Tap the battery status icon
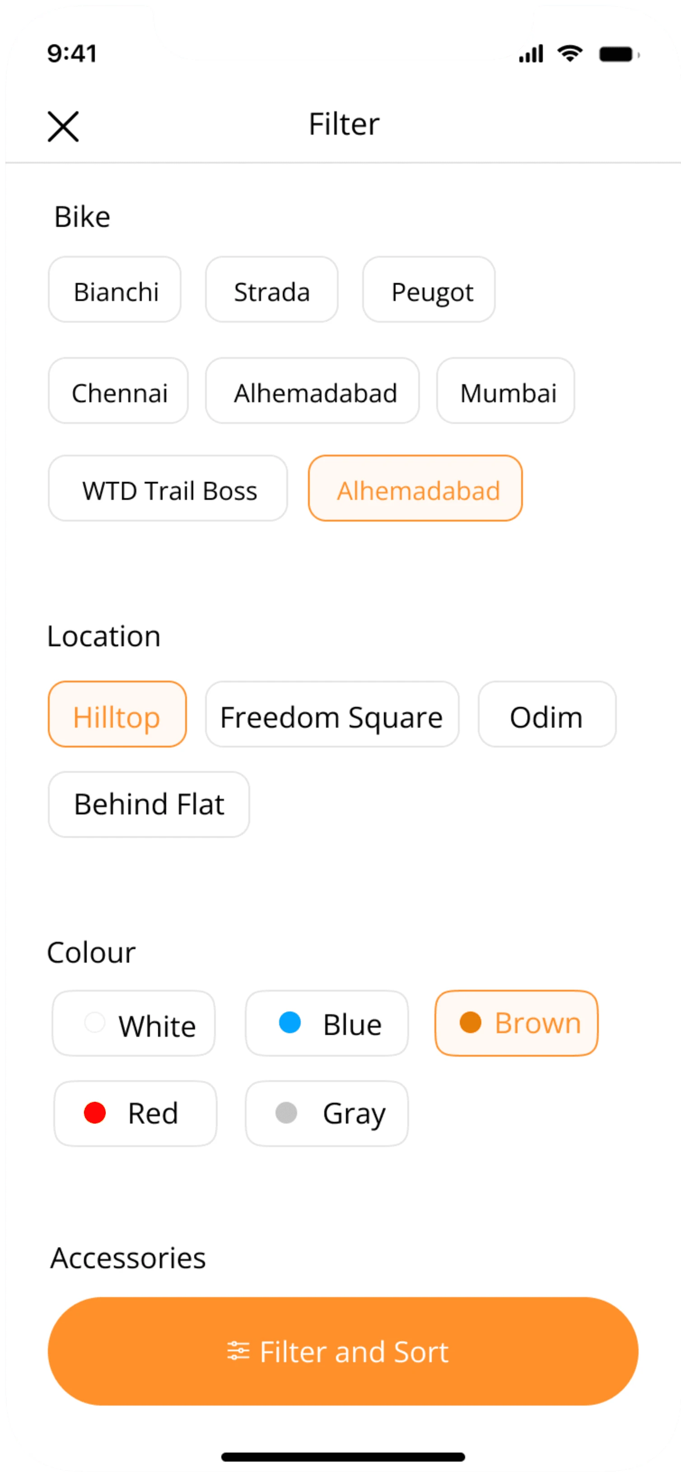681x1472 pixels. point(618,55)
